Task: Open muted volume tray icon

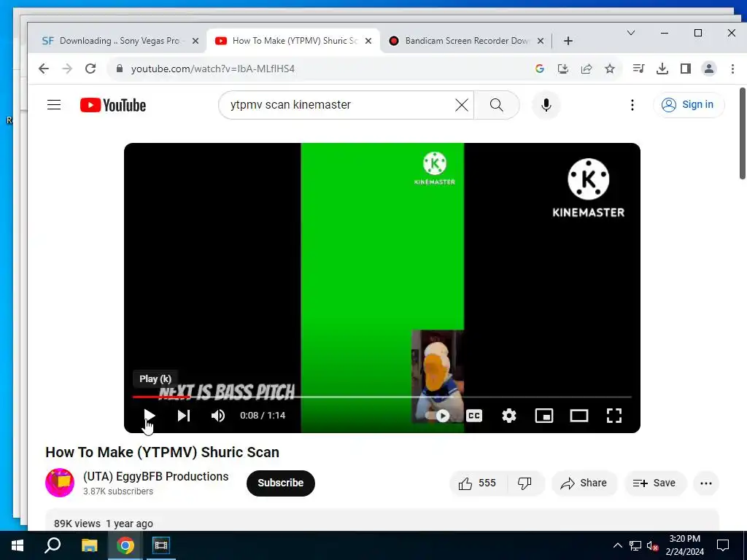Action: [x=652, y=545]
